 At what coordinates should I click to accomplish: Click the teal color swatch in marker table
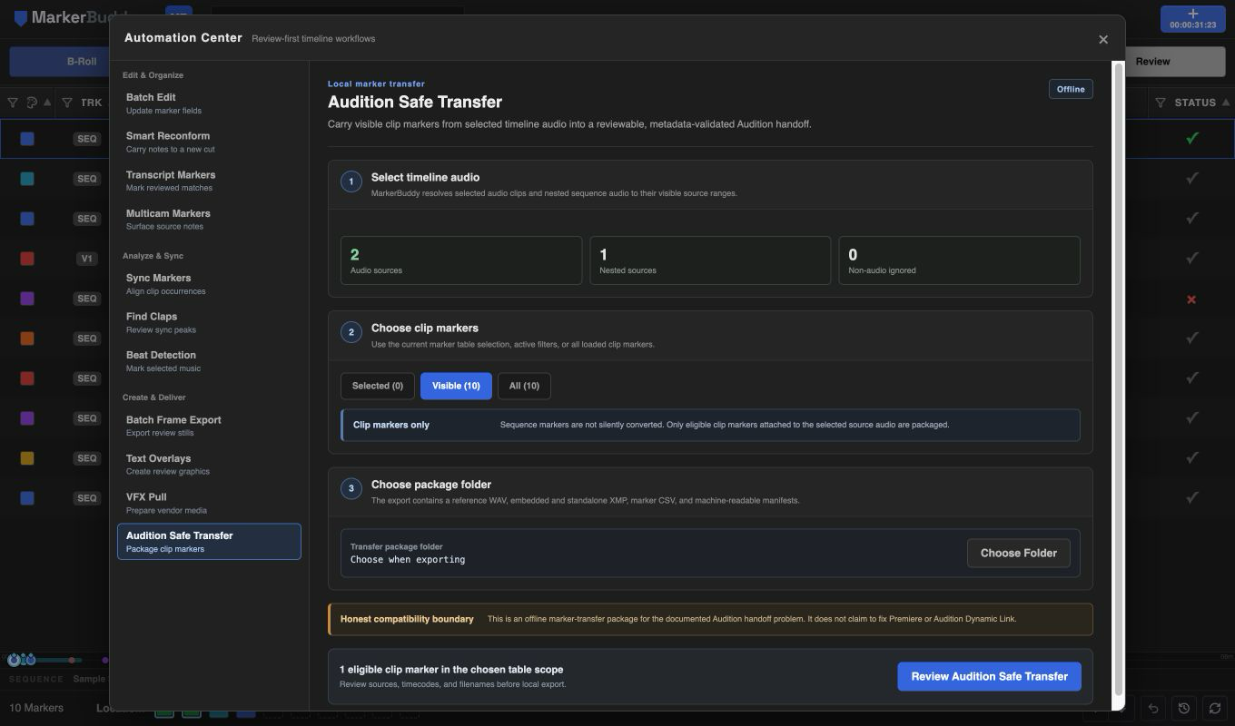coord(27,179)
